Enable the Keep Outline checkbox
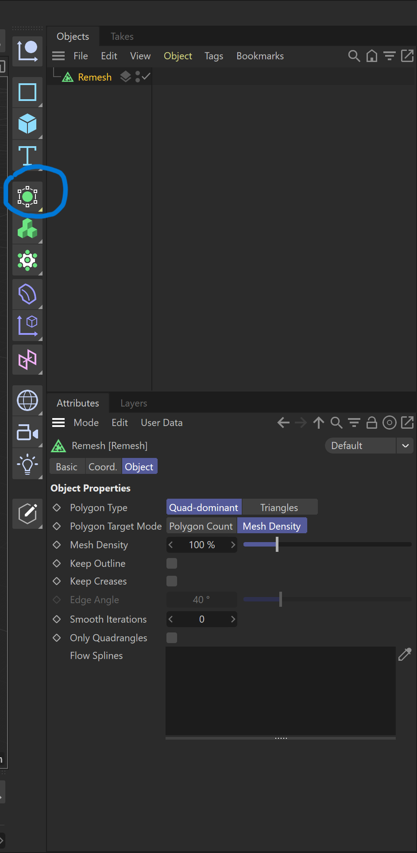Screen dimensions: 417x853 tap(172, 563)
